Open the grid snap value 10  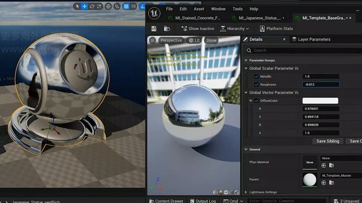click(x=133, y=6)
